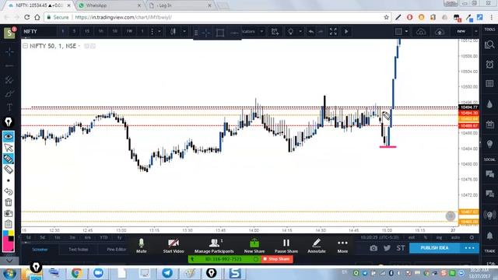Open Telegram from the Windows taskbar

(167, 273)
